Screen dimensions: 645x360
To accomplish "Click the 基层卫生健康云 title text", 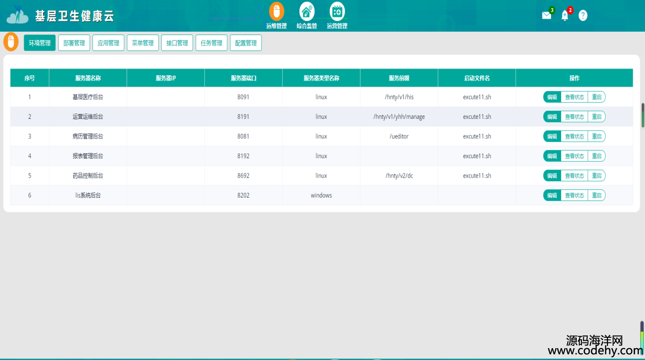I will pyautogui.click(x=74, y=16).
